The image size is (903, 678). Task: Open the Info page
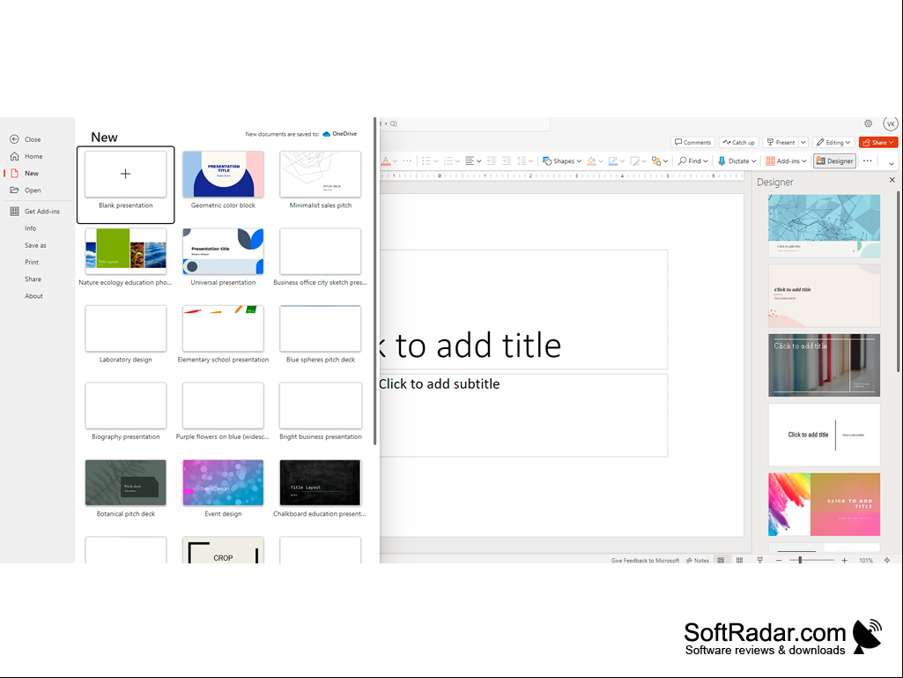[31, 228]
